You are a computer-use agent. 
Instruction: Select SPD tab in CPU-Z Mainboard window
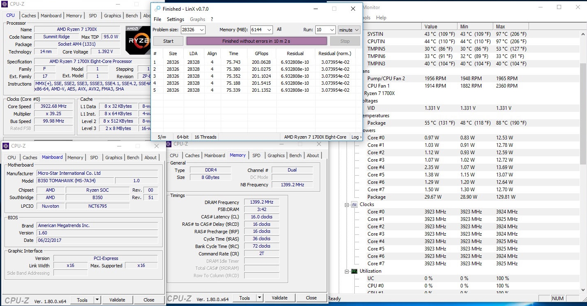click(x=94, y=158)
